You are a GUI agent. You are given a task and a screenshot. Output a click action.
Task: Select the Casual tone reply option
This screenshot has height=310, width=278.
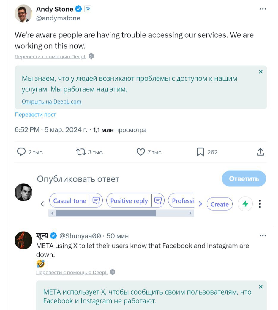69,201
